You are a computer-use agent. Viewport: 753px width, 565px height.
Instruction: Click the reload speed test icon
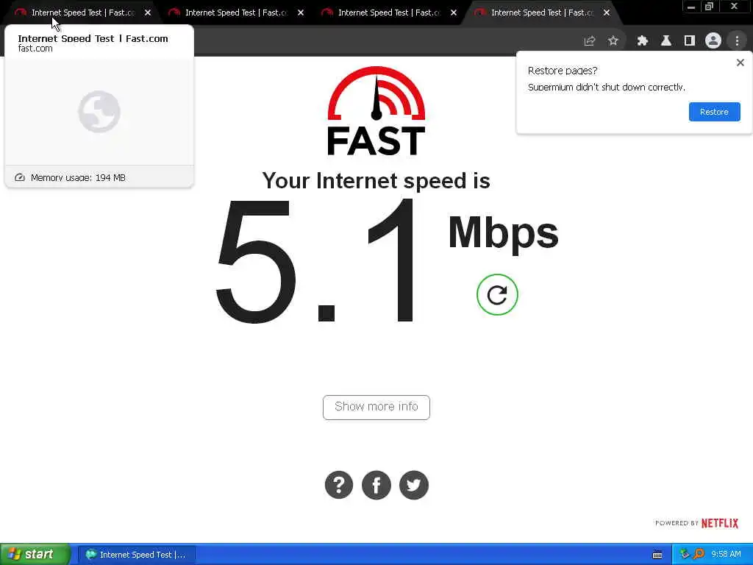pyautogui.click(x=497, y=294)
